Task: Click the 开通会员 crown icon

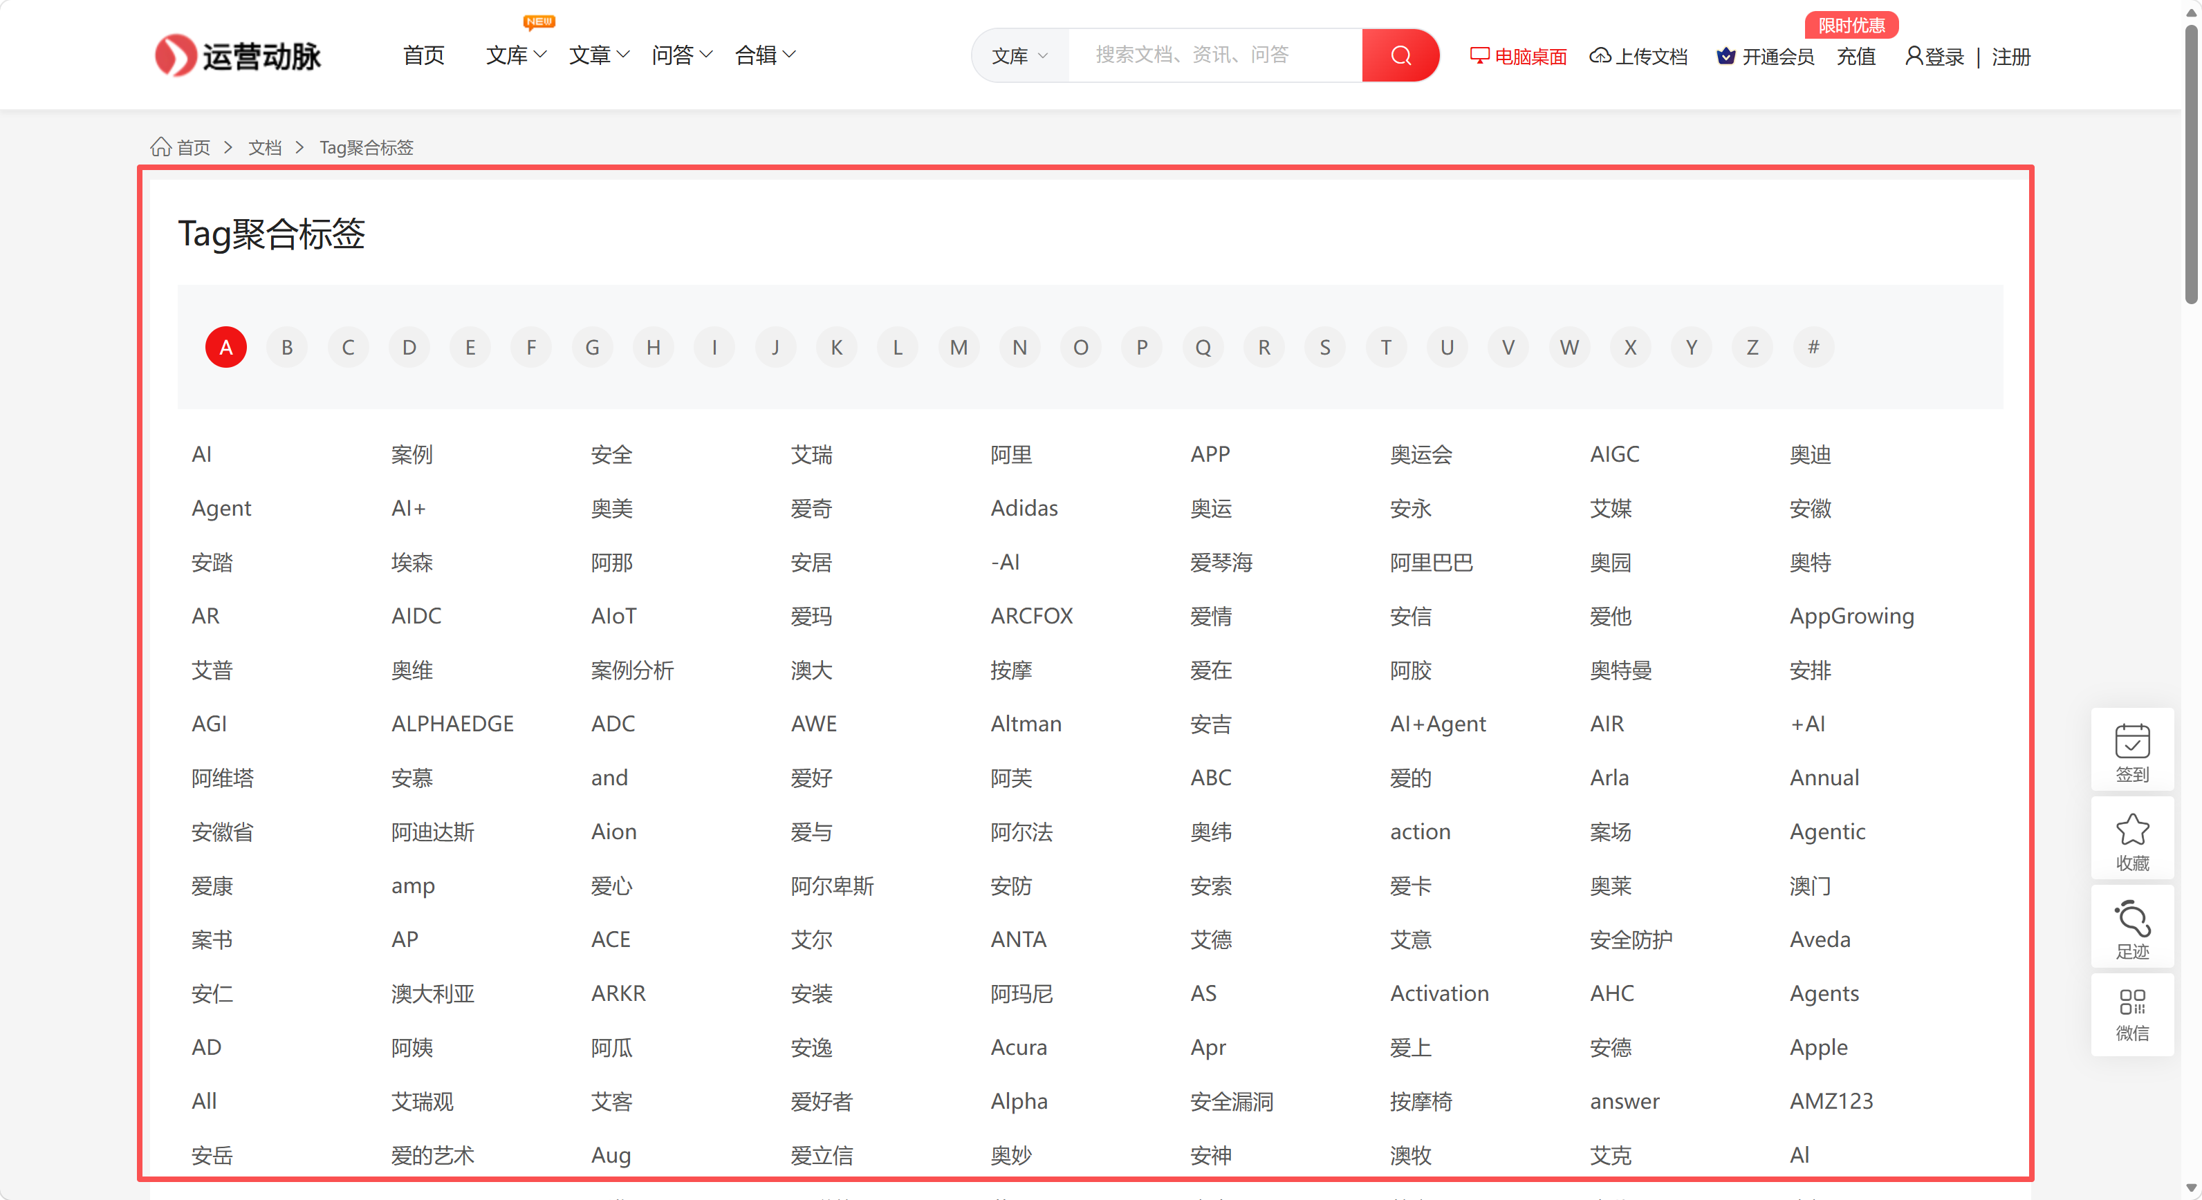Action: pyautogui.click(x=1726, y=57)
